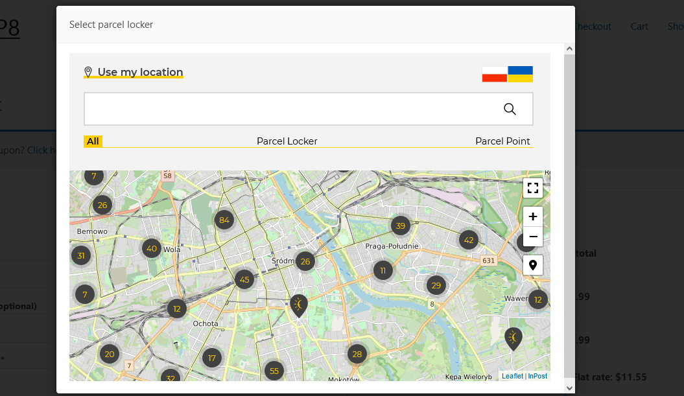
Task: Click the Use my location link
Action: coord(134,72)
